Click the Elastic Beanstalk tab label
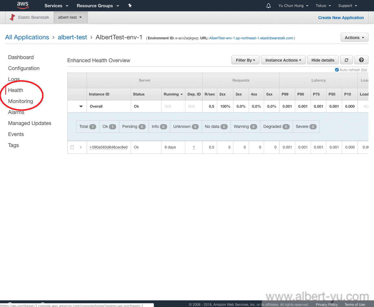Viewport: 374px width, 307px height. tap(34, 17)
